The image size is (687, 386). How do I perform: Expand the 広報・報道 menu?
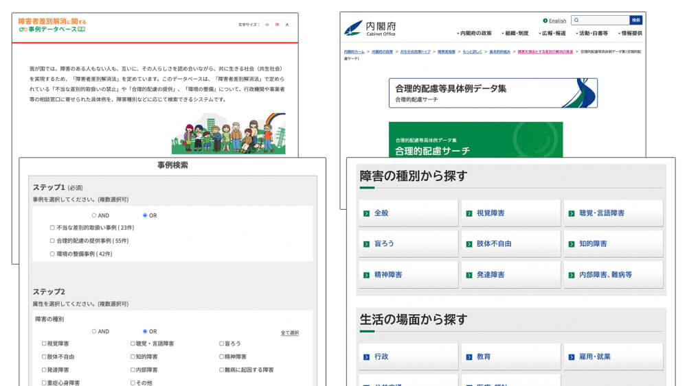pyautogui.click(x=552, y=33)
